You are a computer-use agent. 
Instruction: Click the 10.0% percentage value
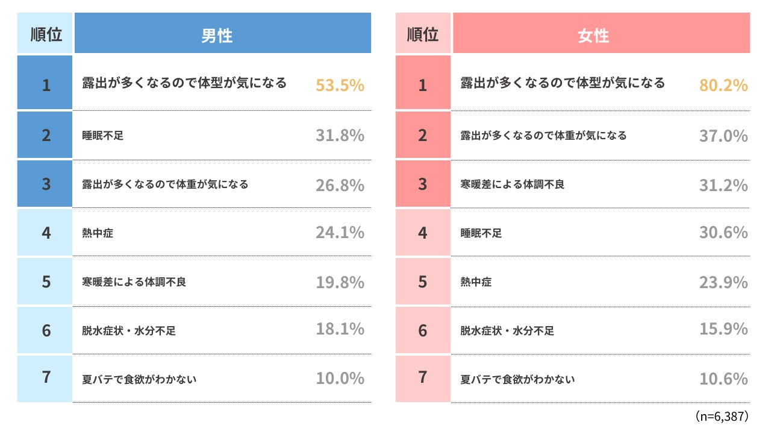340,379
